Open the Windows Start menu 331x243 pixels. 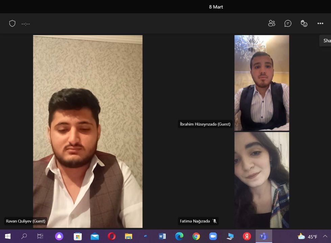7,236
